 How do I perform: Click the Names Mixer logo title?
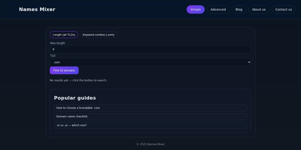tap(37, 9)
